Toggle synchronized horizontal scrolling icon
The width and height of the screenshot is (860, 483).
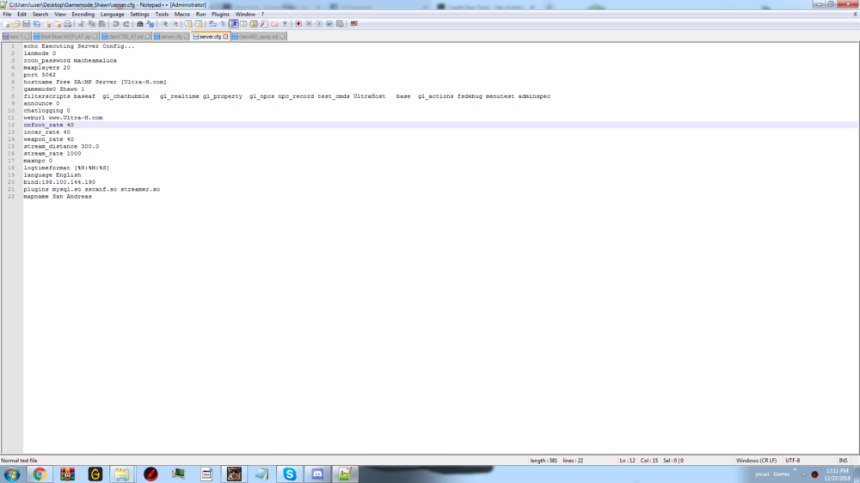tap(199, 24)
